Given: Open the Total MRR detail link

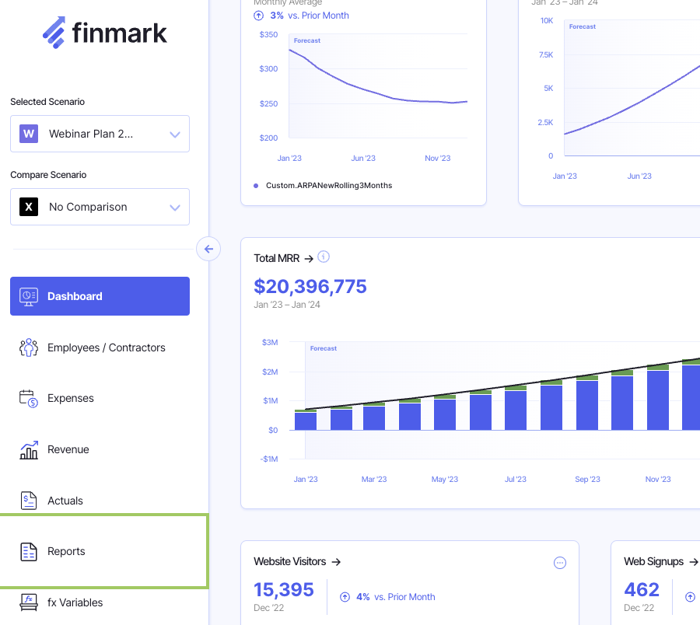Looking at the screenshot, I should coord(283,258).
